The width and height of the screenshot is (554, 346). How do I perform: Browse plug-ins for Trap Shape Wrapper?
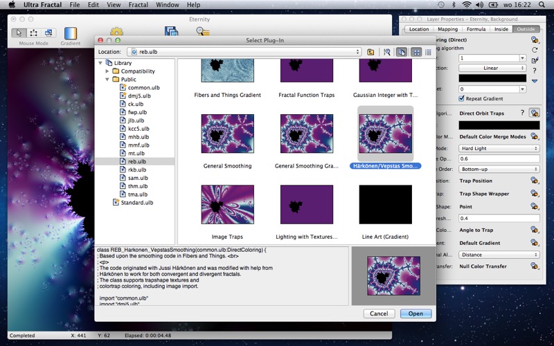(x=535, y=194)
